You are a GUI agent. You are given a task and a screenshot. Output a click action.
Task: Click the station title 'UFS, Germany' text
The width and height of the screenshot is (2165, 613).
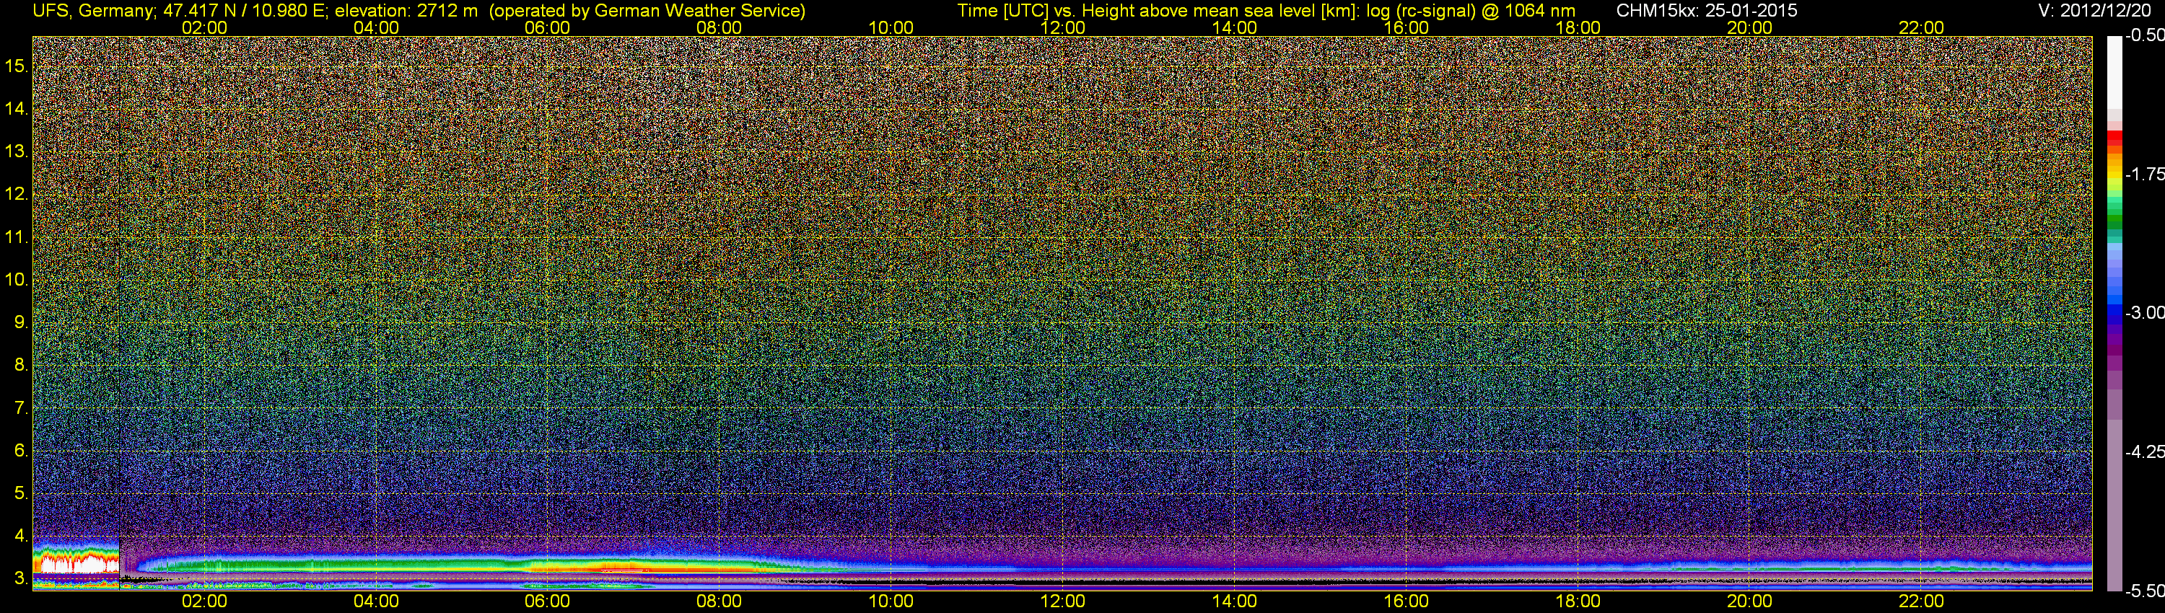pyautogui.click(x=93, y=11)
